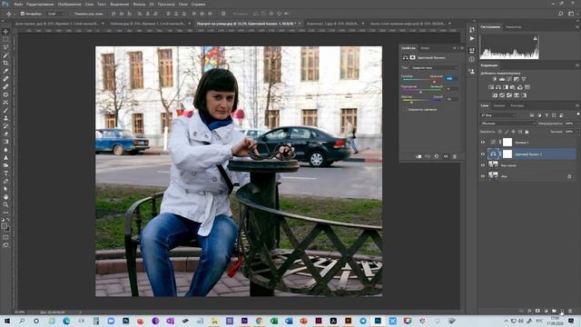Open the layer styles fx button
Screen dimensions: 581x327
(529, 311)
